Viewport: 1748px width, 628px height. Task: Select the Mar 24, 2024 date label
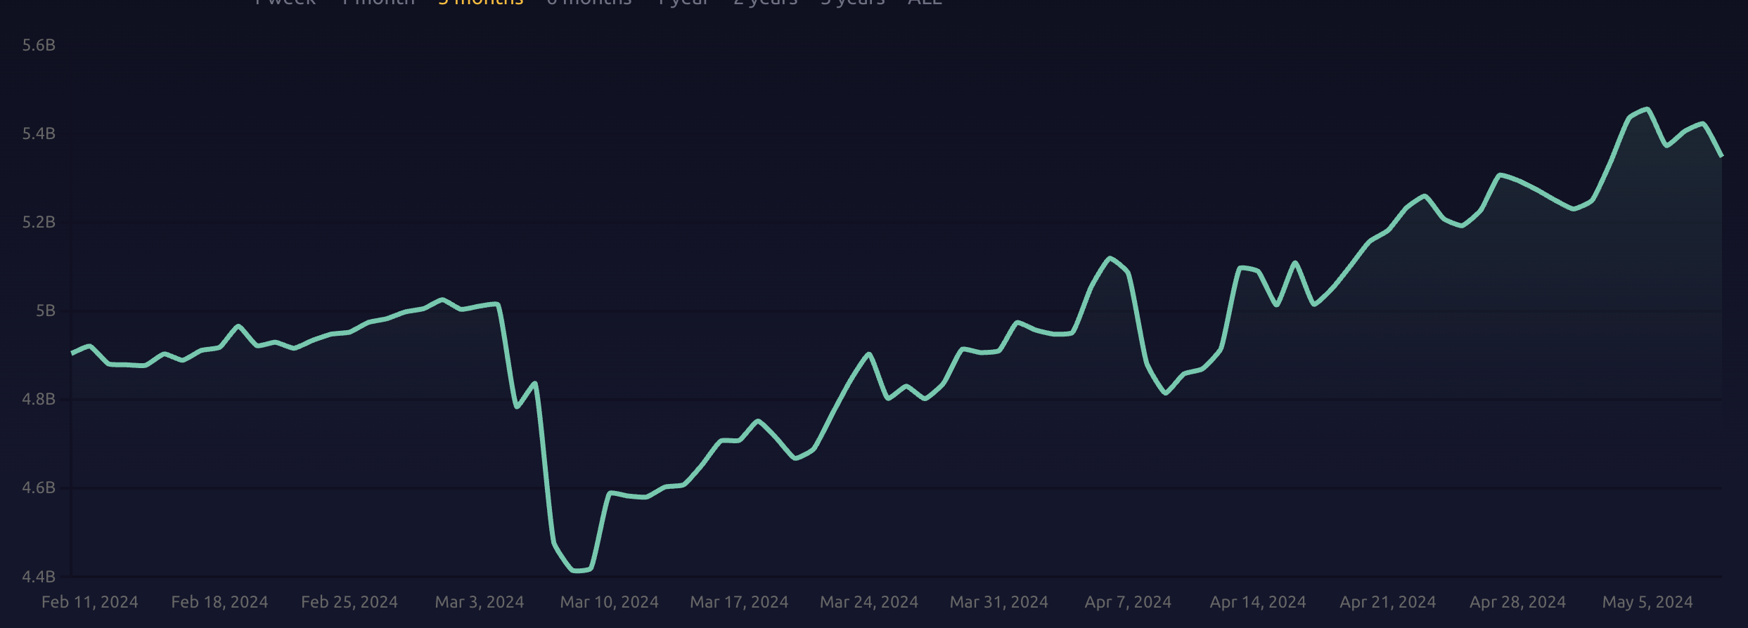tap(869, 603)
